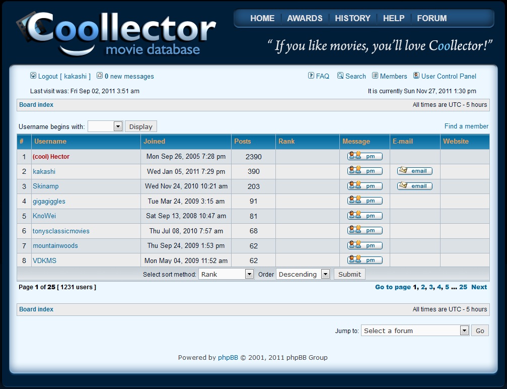Click the email button for Skinamp
507x389 pixels.
(x=414, y=186)
